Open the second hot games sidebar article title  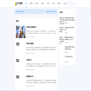(x=70, y=29)
